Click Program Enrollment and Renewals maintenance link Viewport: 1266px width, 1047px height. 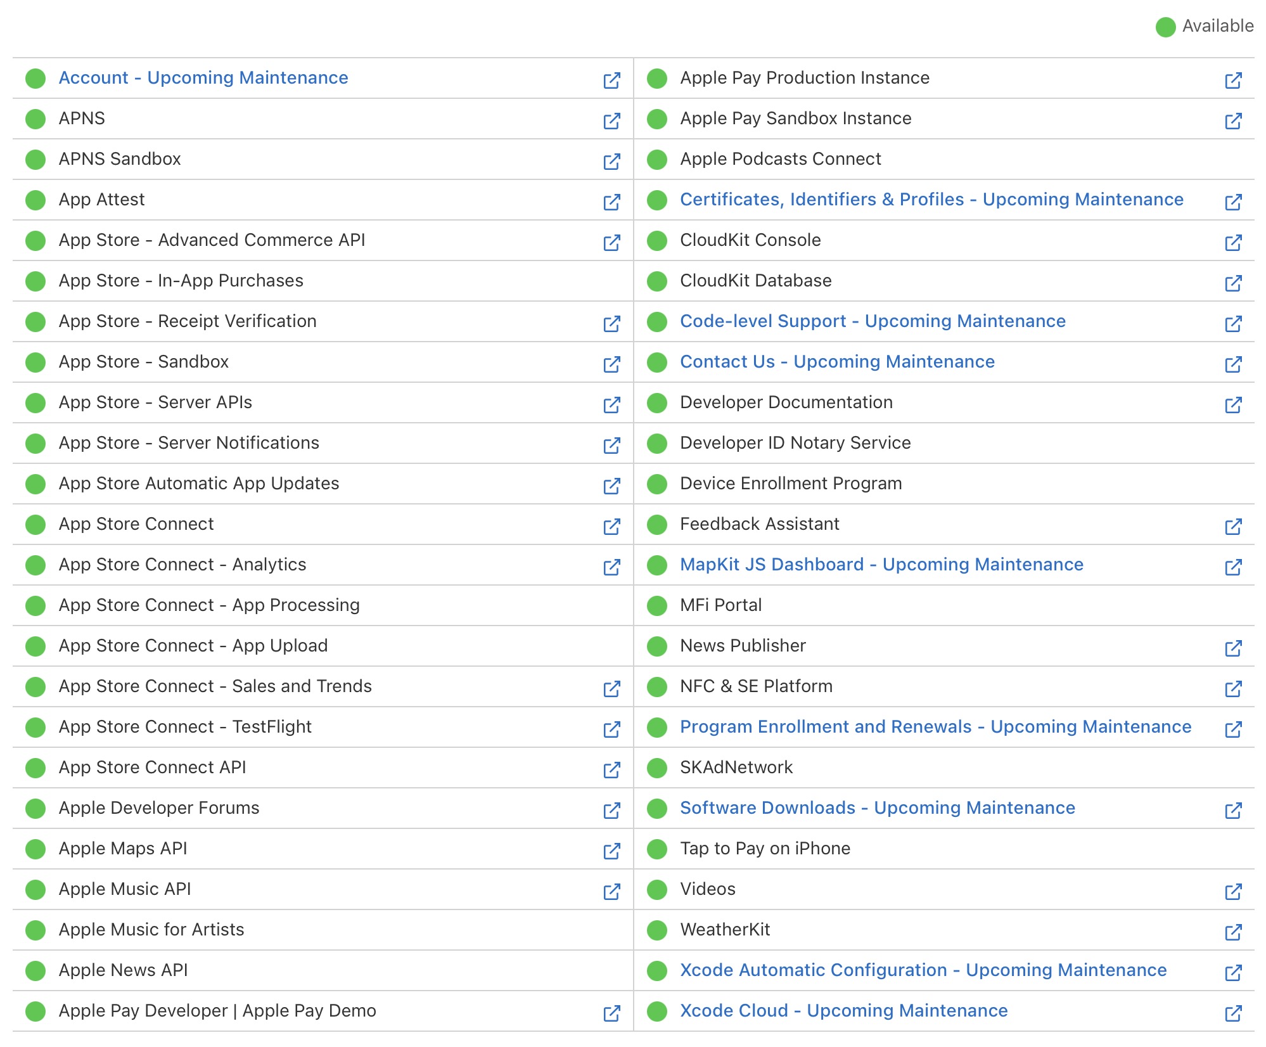[935, 727]
